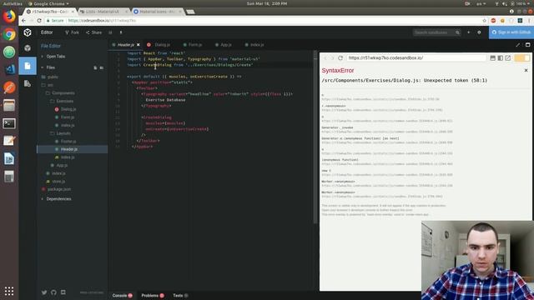This screenshot has height=300, width=534.
Task: Refresh the preview pane
Action: point(340,57)
